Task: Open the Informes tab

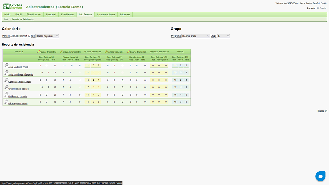Action: pos(125,15)
